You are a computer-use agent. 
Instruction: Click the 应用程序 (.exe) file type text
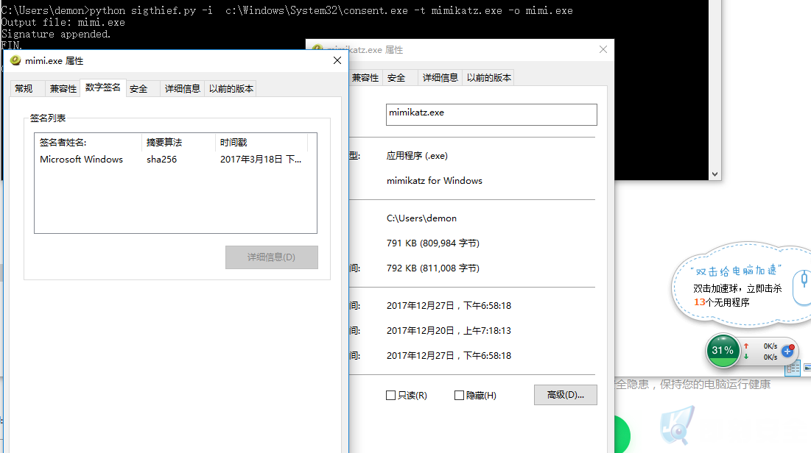click(417, 155)
